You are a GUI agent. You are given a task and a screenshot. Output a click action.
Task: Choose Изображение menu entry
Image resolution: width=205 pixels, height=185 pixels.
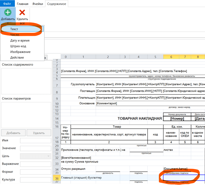[22, 52]
